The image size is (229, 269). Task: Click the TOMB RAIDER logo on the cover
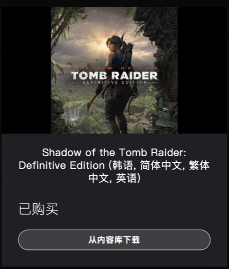point(114,76)
